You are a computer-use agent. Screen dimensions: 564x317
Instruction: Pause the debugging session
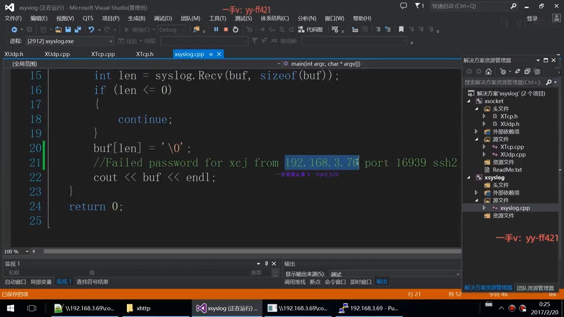point(216,29)
